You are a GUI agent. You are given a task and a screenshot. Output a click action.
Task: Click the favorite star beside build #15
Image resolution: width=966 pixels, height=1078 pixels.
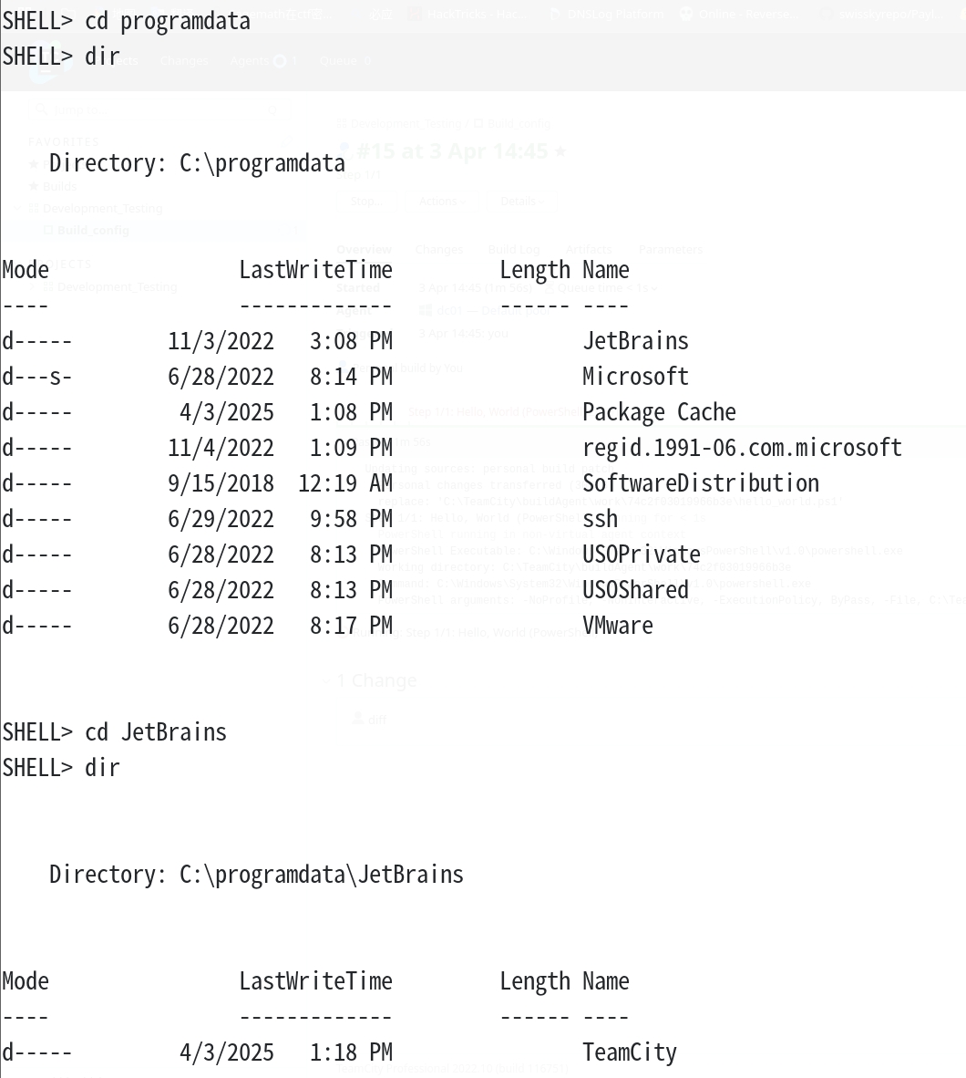point(560,150)
